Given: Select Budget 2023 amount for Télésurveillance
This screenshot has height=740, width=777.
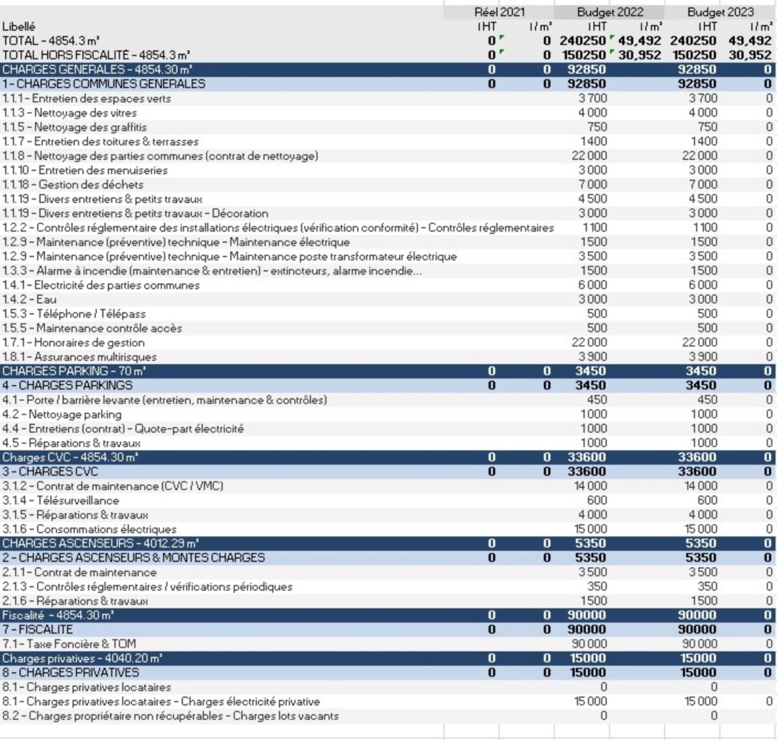Looking at the screenshot, I should [706, 501].
